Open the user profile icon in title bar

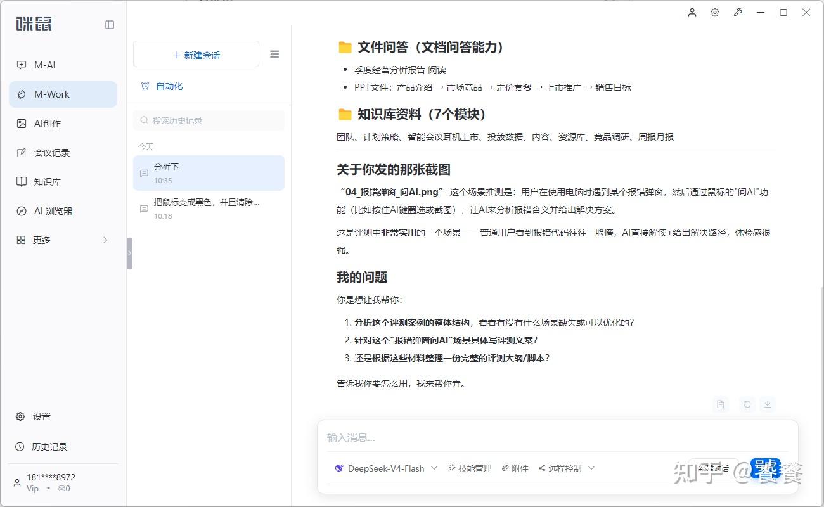pyautogui.click(x=692, y=12)
